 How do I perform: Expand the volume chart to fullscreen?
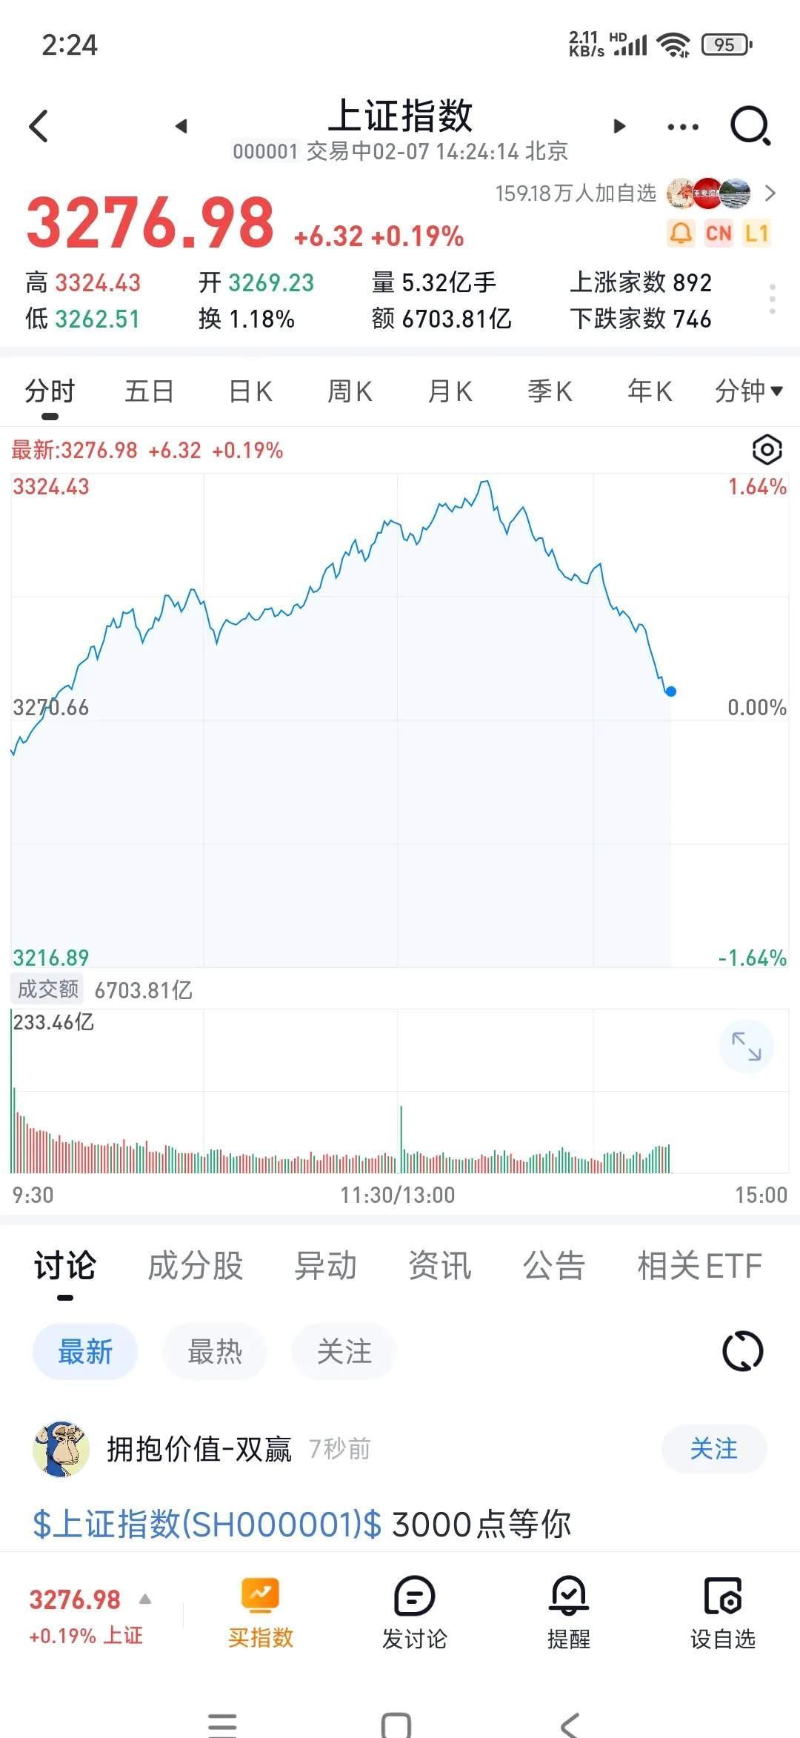(747, 1046)
